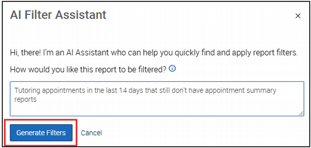Open the info tooltip icon beside the filter question
311x148 pixels.
click(x=172, y=68)
